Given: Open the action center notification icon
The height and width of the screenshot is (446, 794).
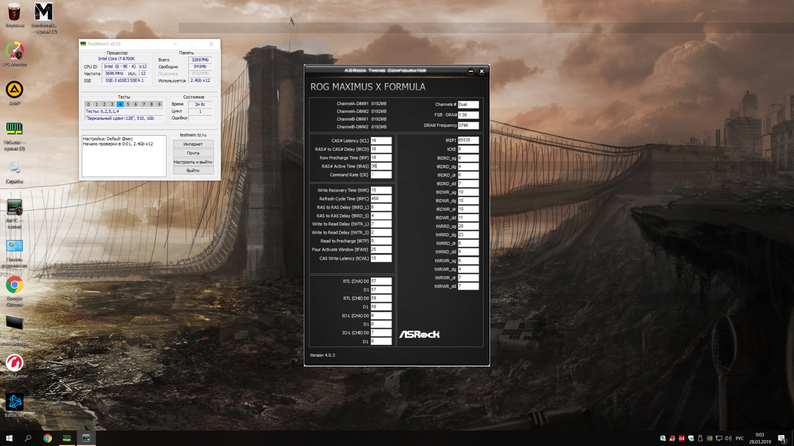Looking at the screenshot, I should tap(782, 438).
